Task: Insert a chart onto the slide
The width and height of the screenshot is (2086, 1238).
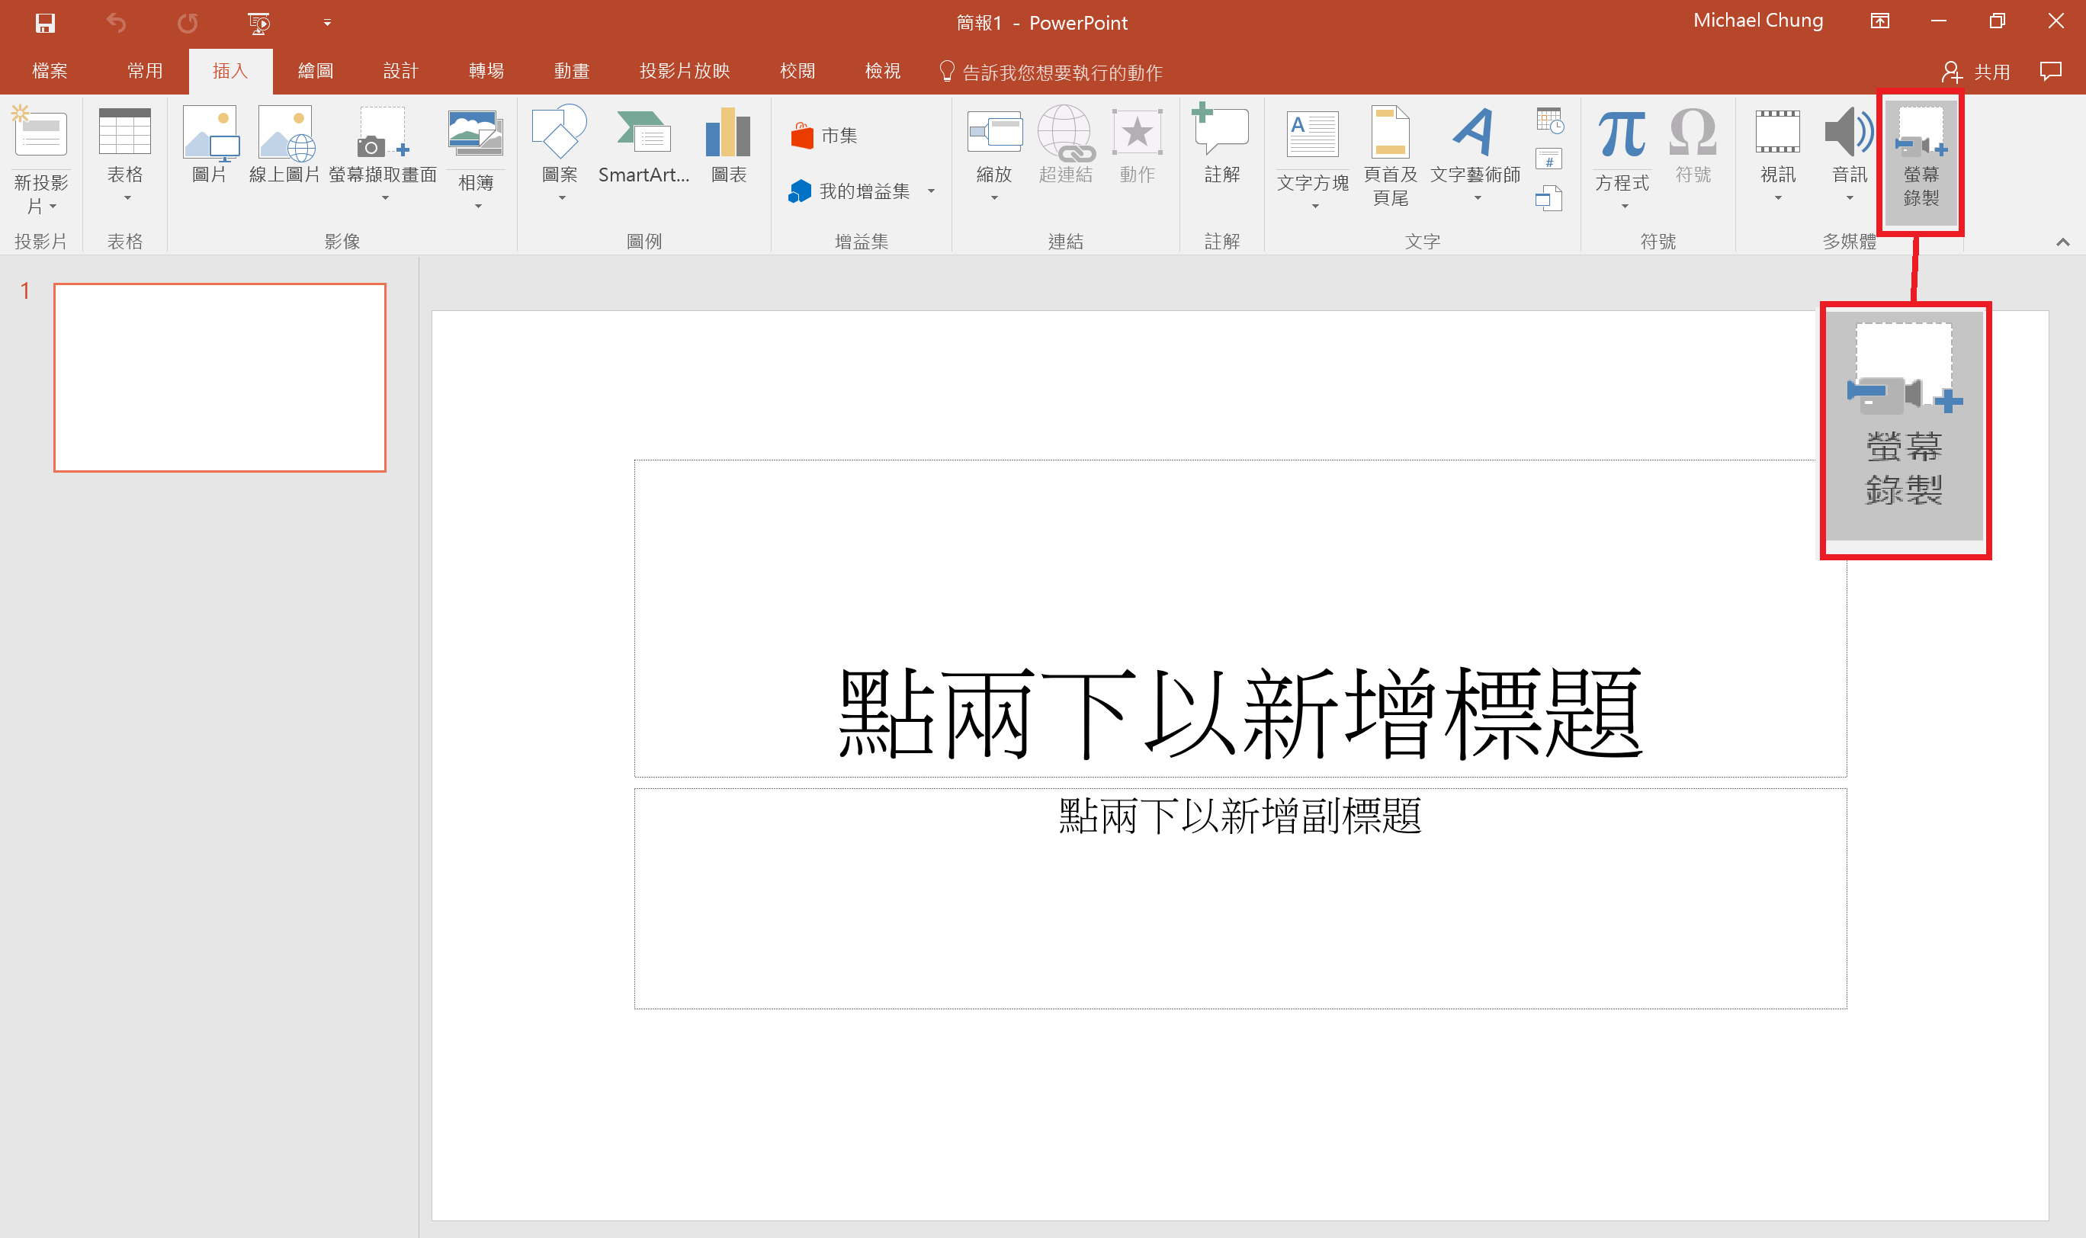Action: [x=727, y=150]
